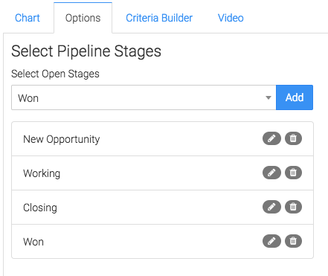
Task: Click the blue Add button
Action: [x=295, y=97]
